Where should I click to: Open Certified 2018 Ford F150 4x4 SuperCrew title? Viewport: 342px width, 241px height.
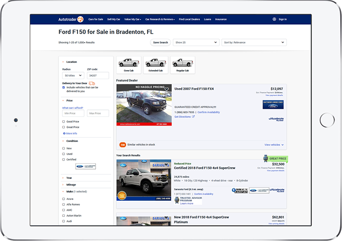(205, 168)
